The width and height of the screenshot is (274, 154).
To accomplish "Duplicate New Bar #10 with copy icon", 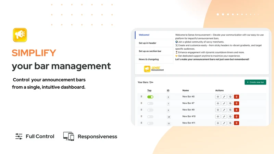I will [x=230, y=116].
